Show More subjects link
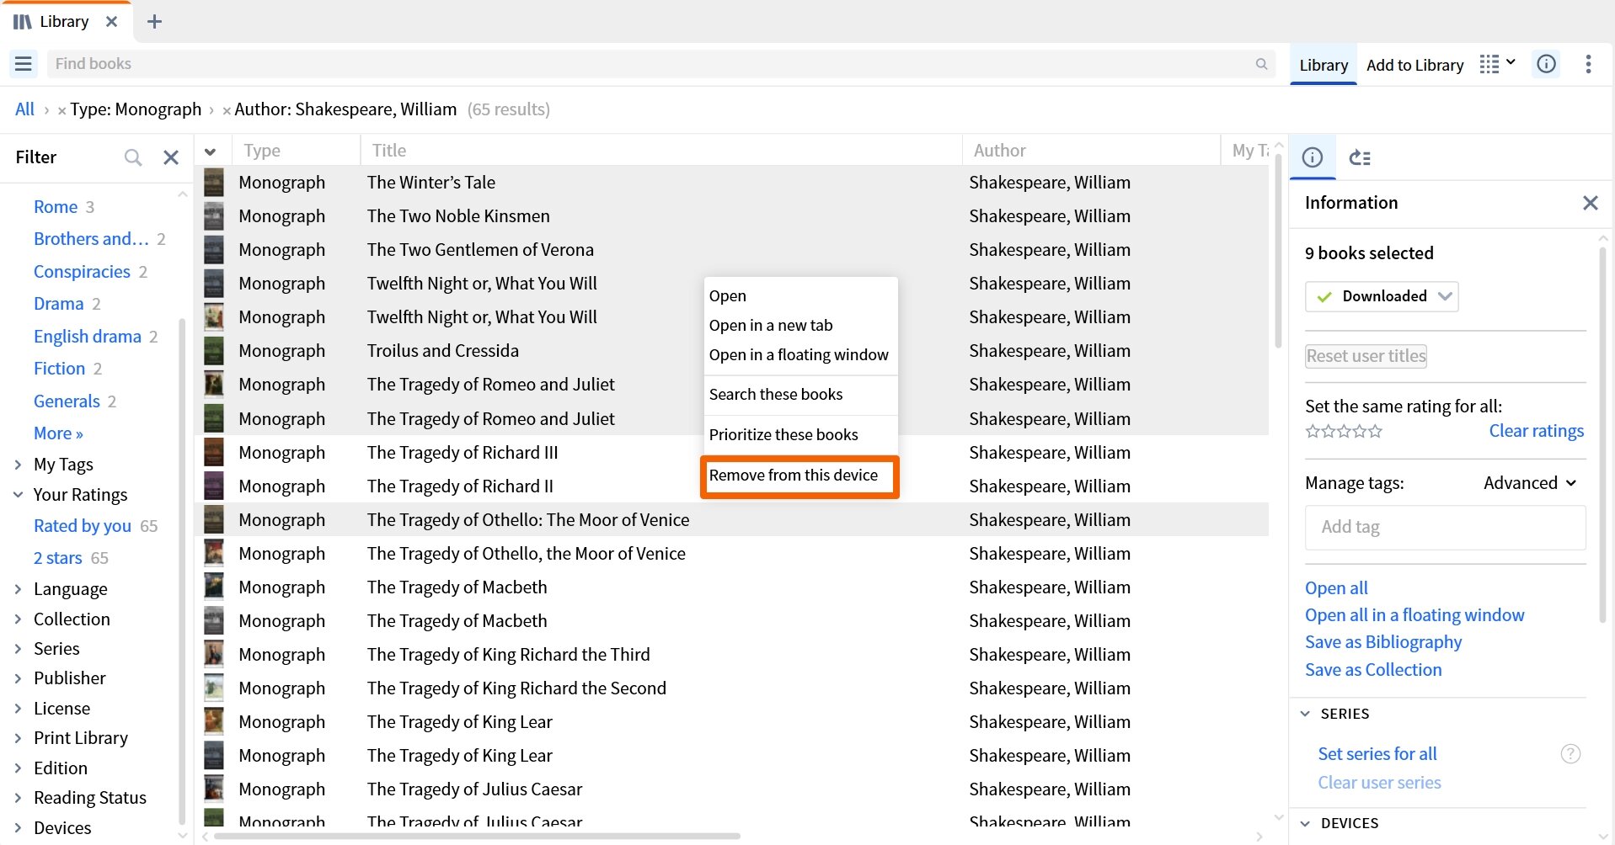Screen dimensions: 1615x845 click(x=58, y=433)
